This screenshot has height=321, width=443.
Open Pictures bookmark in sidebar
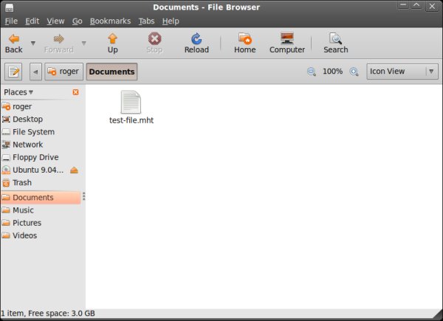tap(41, 223)
